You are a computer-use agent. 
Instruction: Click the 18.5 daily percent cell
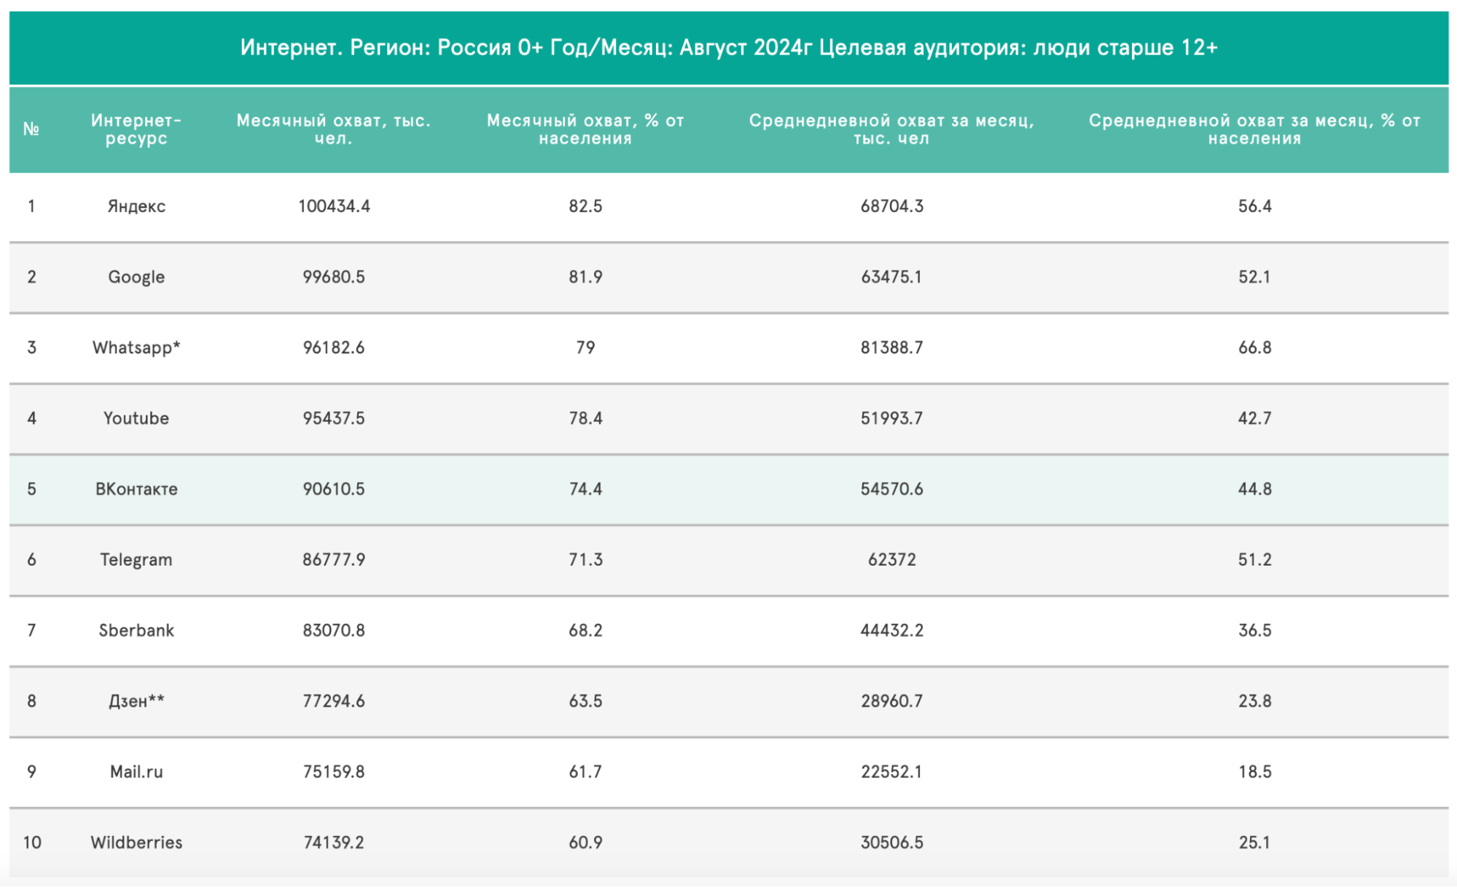[1254, 772]
